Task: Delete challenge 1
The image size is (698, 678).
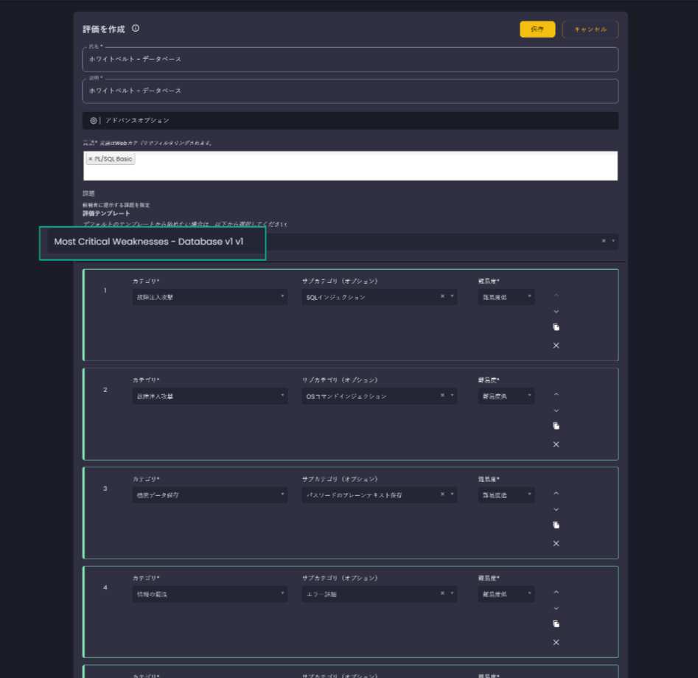Action: pos(556,346)
